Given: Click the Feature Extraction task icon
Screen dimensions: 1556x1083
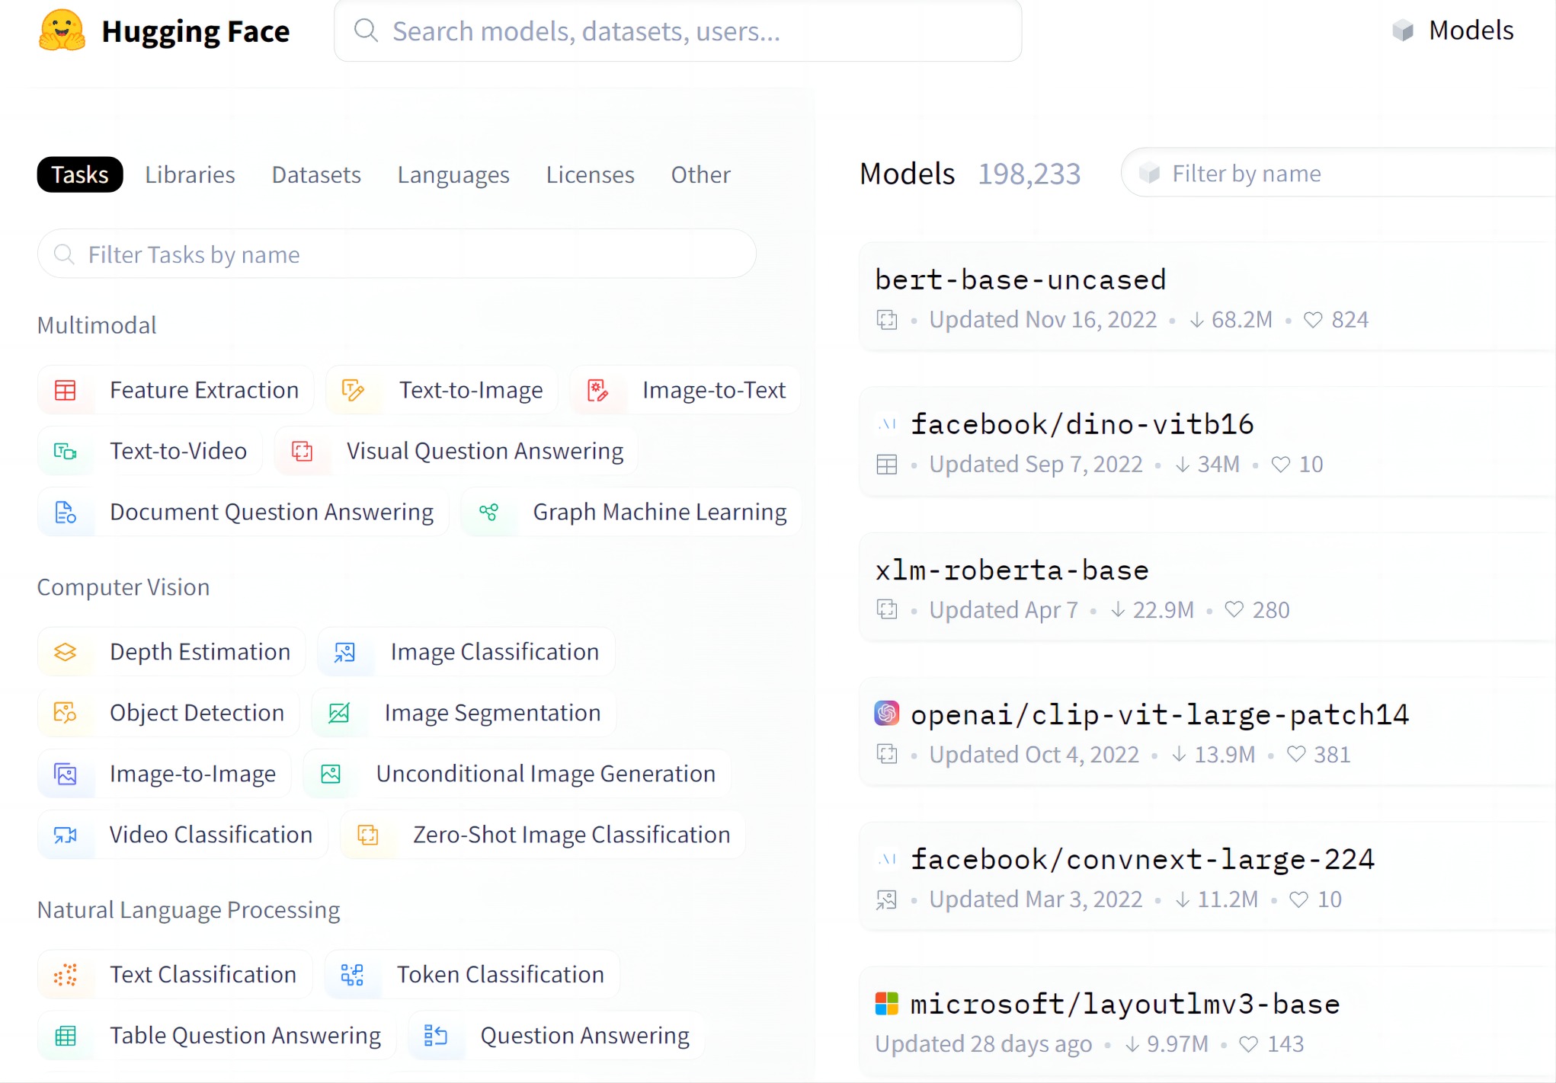Looking at the screenshot, I should 66,390.
